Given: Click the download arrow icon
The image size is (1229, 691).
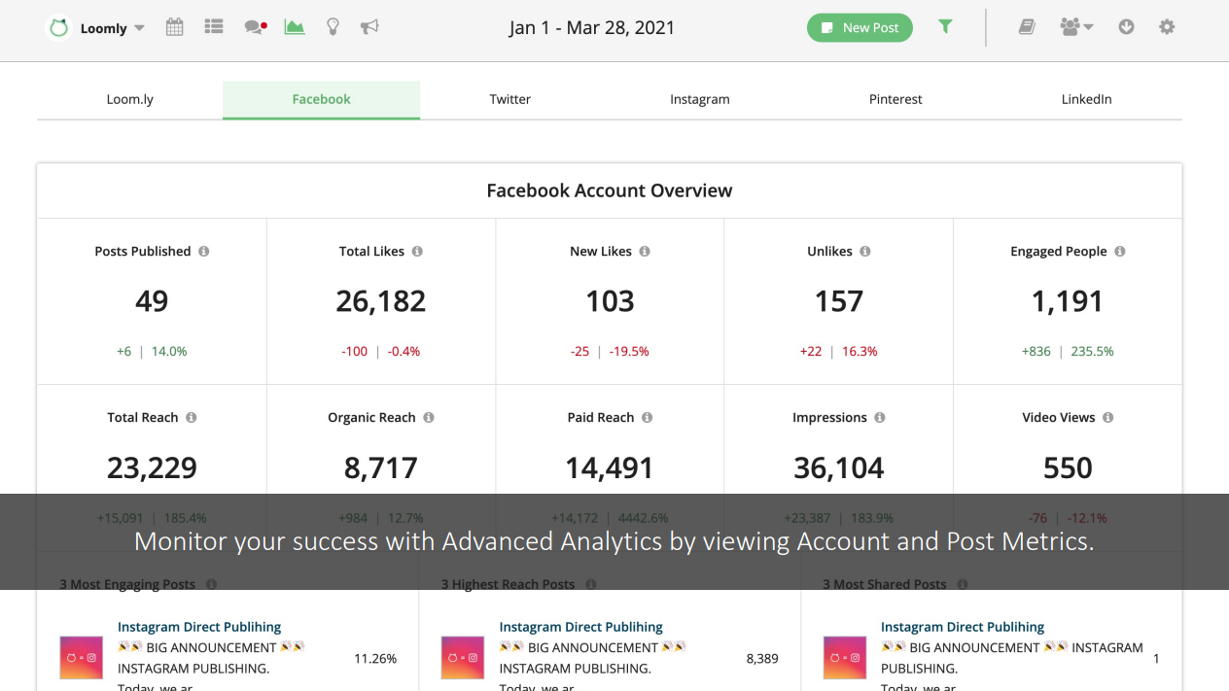Looking at the screenshot, I should tap(1126, 27).
